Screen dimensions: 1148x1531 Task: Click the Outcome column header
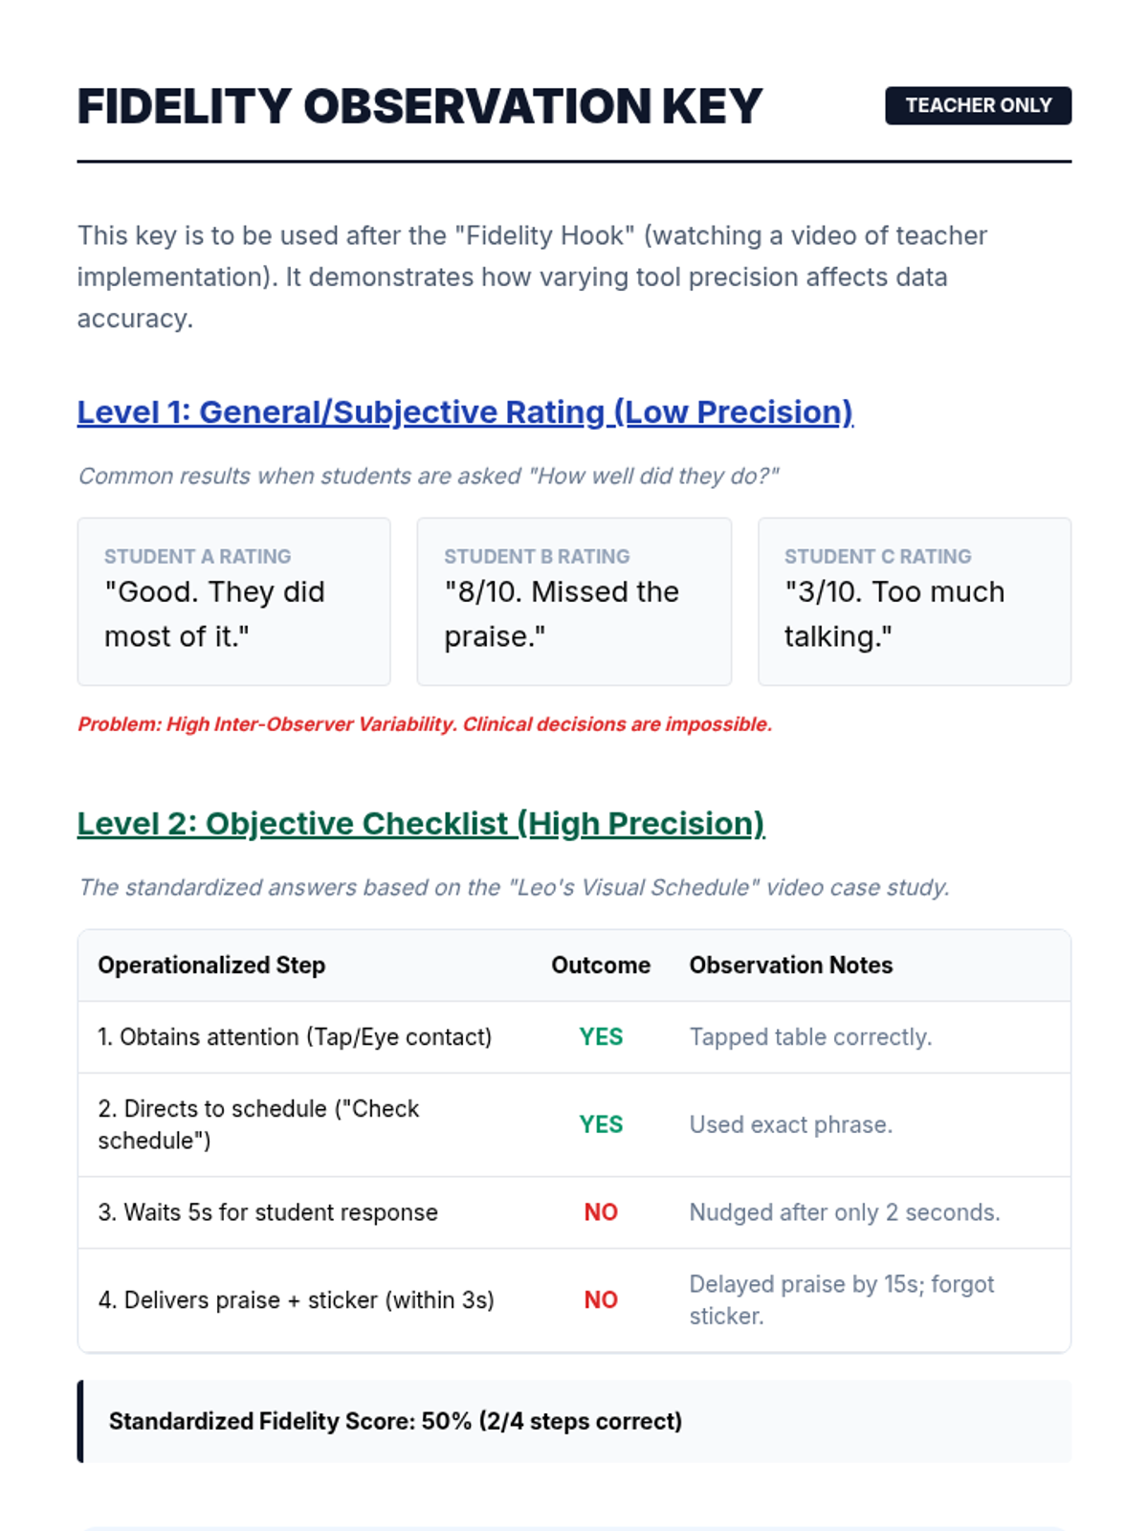click(601, 965)
